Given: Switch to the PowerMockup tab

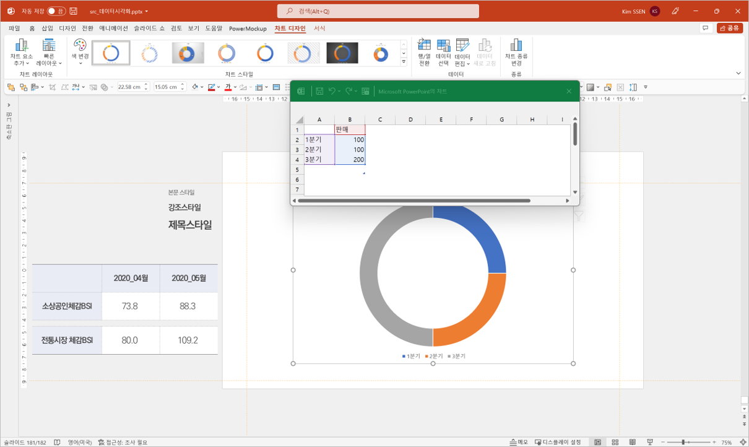Looking at the screenshot, I should tap(248, 28).
